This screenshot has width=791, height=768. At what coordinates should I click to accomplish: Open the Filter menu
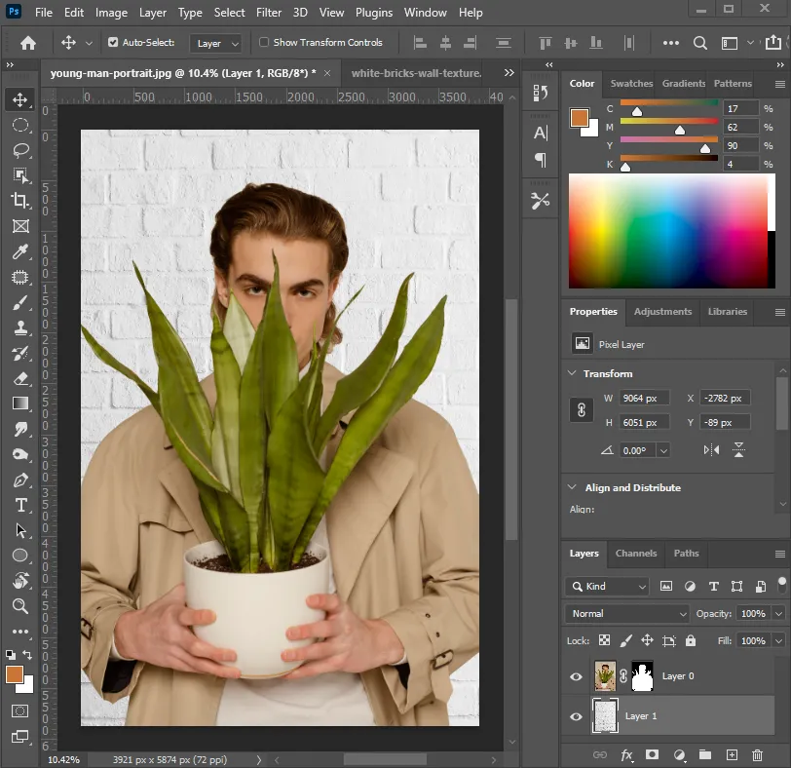tap(269, 13)
